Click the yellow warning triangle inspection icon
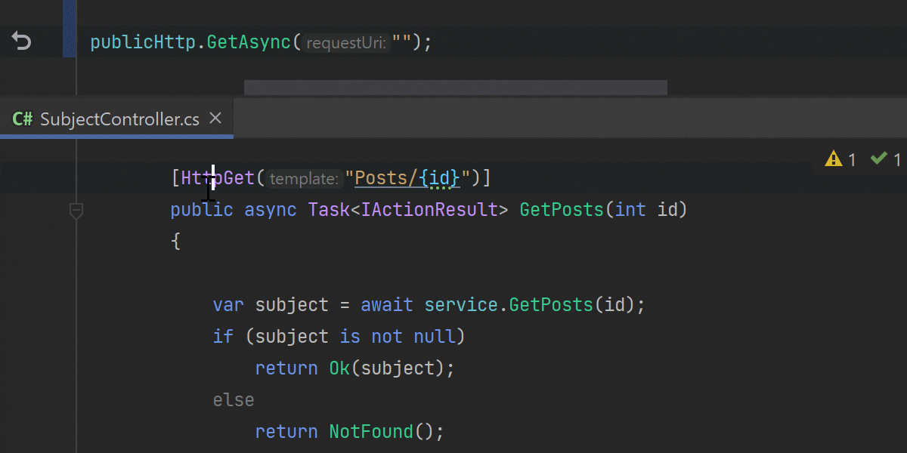The height and width of the screenshot is (453, 907). click(x=834, y=159)
